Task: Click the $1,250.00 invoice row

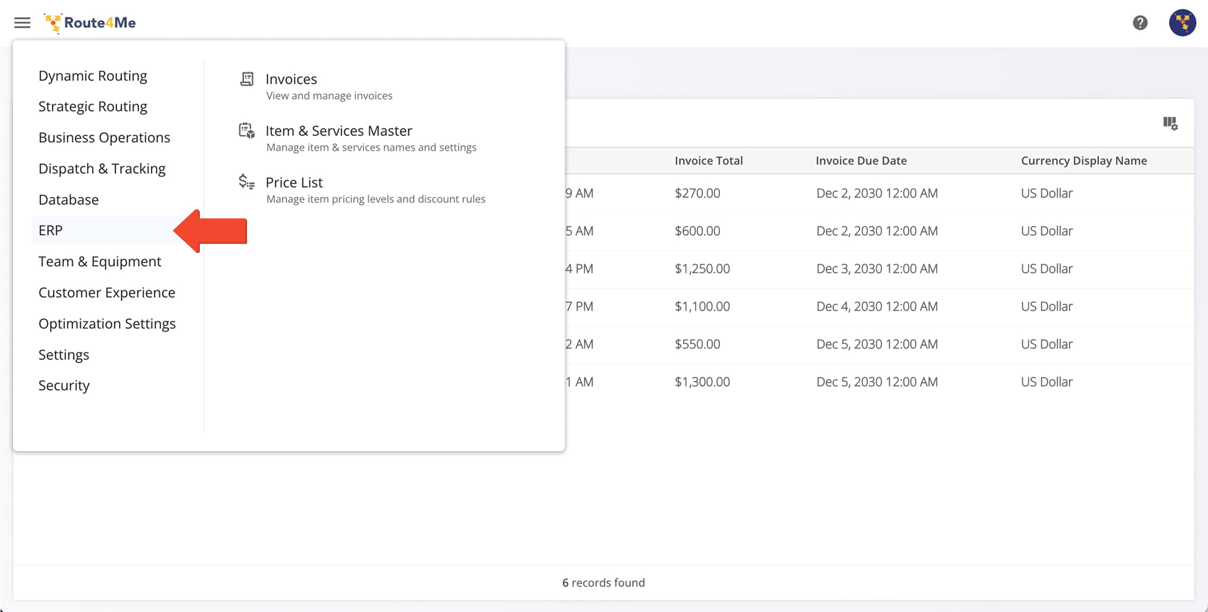Action: point(702,269)
